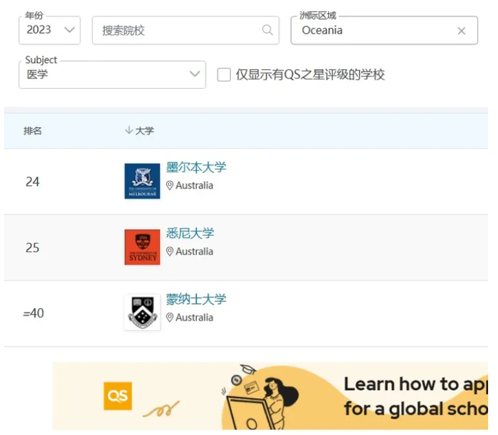The image size is (498, 435).
Task: Click the yellow QS logo in banner
Action: pyautogui.click(x=117, y=396)
